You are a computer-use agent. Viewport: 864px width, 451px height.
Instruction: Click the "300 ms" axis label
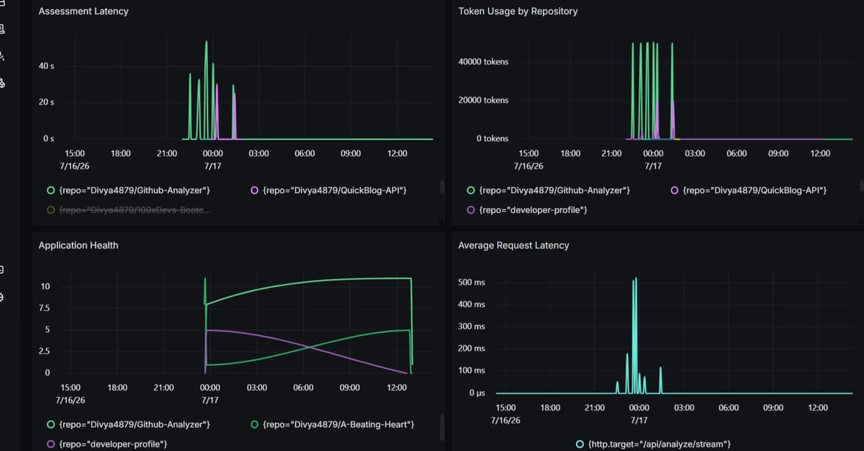tap(472, 327)
